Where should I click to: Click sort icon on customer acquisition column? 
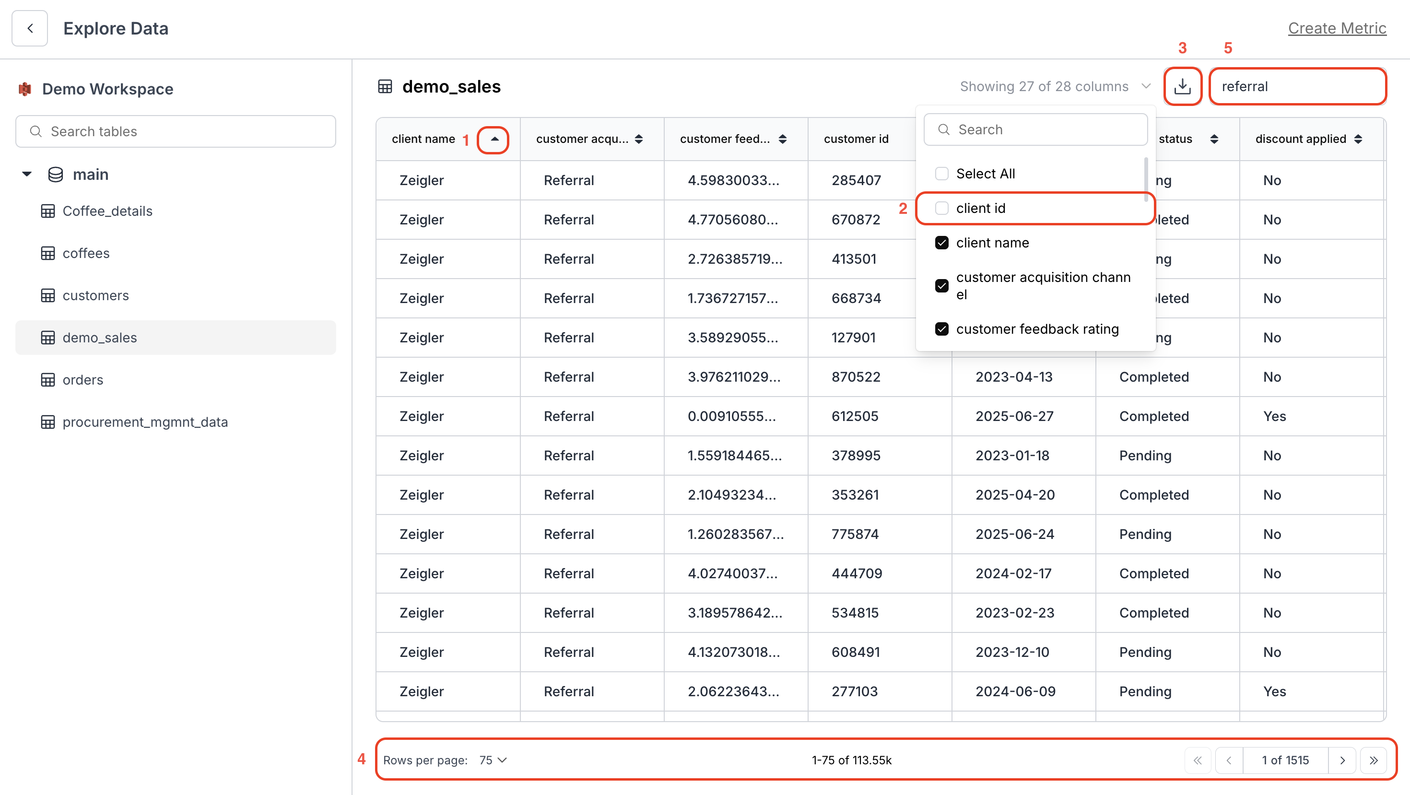(x=639, y=139)
